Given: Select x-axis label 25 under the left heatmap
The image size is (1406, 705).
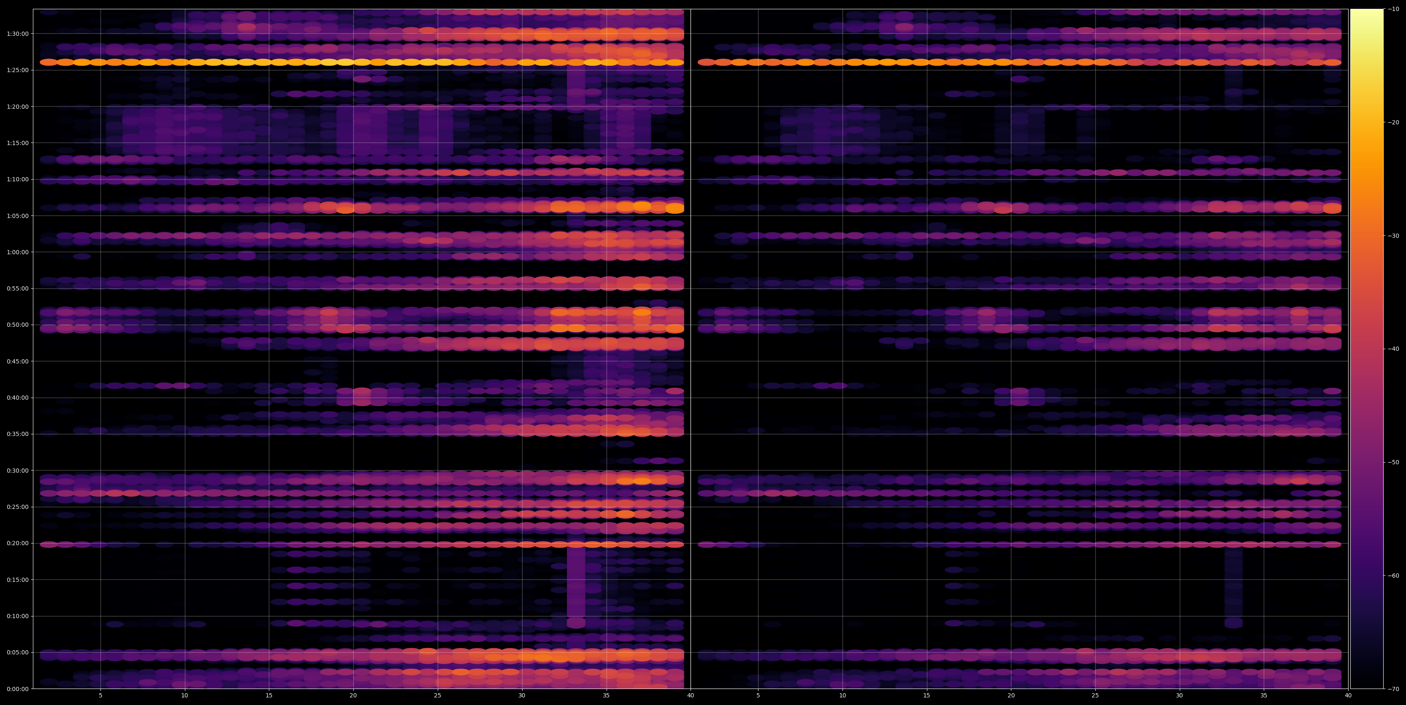Looking at the screenshot, I should click(x=438, y=696).
